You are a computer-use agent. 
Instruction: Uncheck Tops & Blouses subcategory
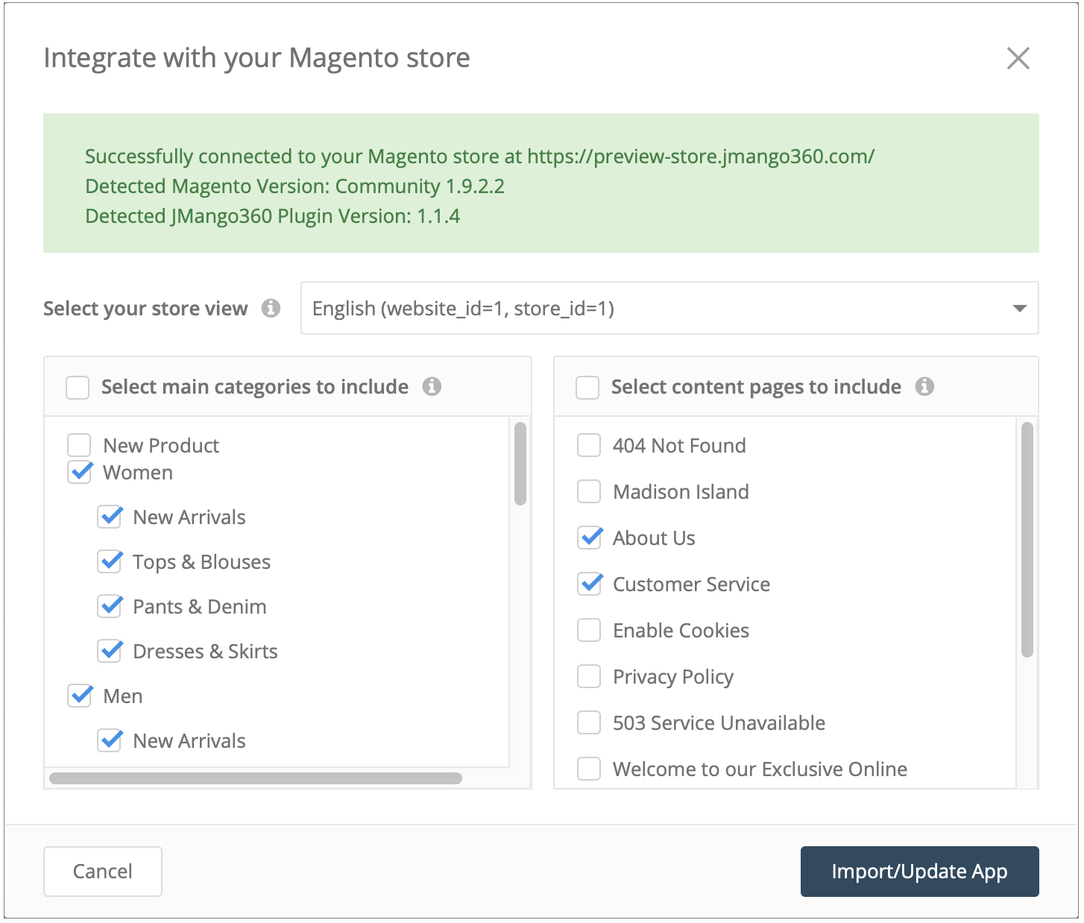pyautogui.click(x=110, y=561)
